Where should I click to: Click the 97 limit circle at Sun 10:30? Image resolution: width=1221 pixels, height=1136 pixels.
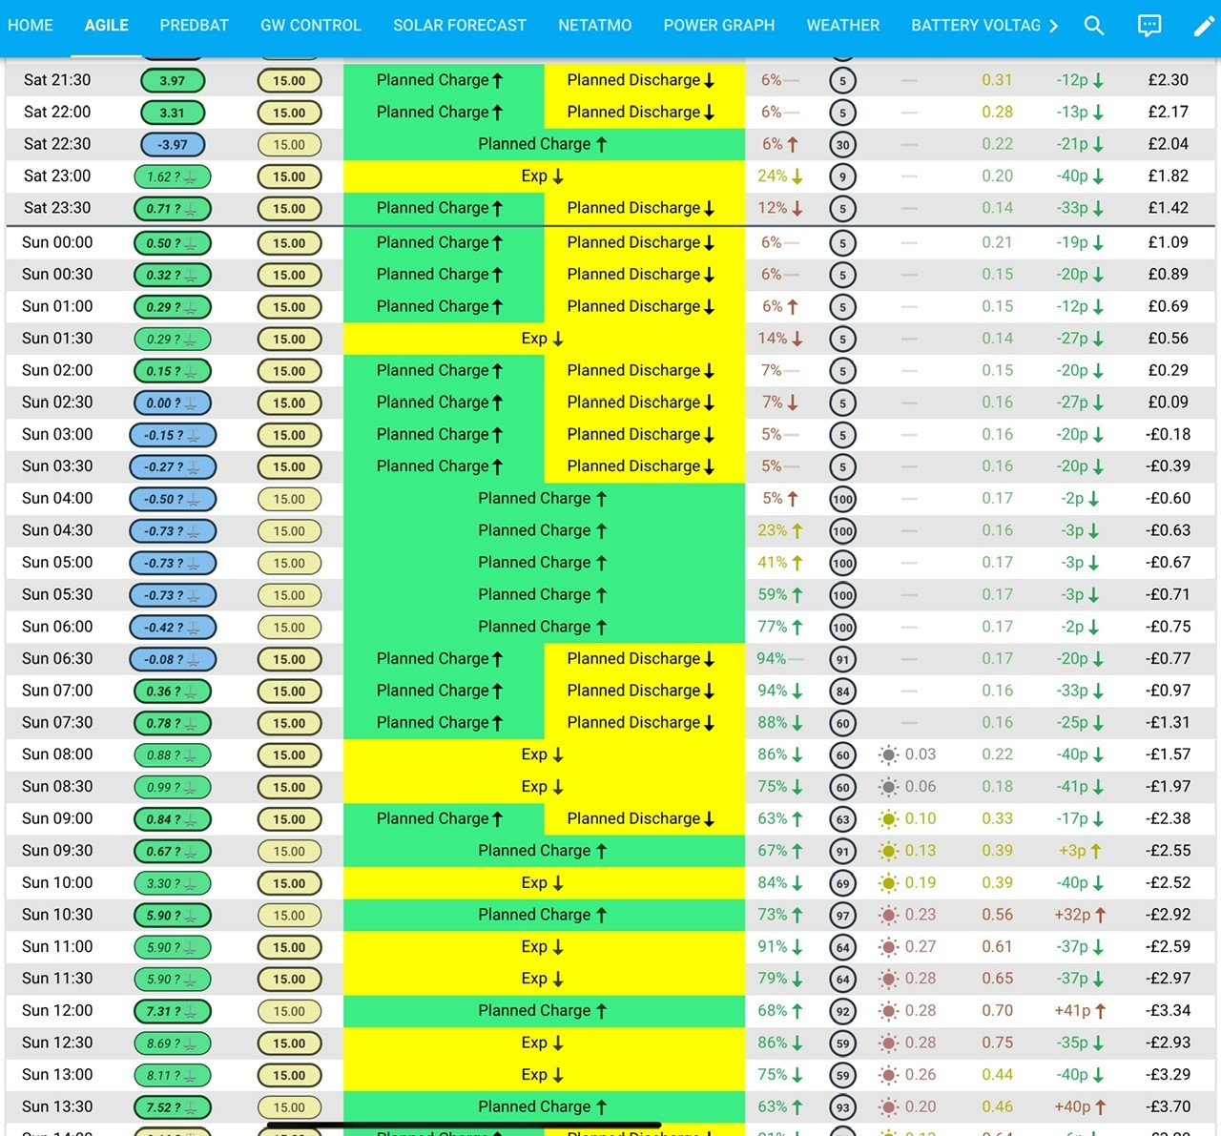pos(842,916)
